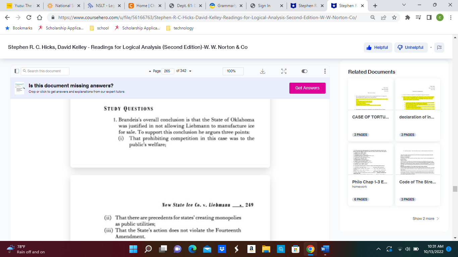This screenshot has height=257, width=458.
Task: Open the page number dropdown
Action: click(x=190, y=71)
